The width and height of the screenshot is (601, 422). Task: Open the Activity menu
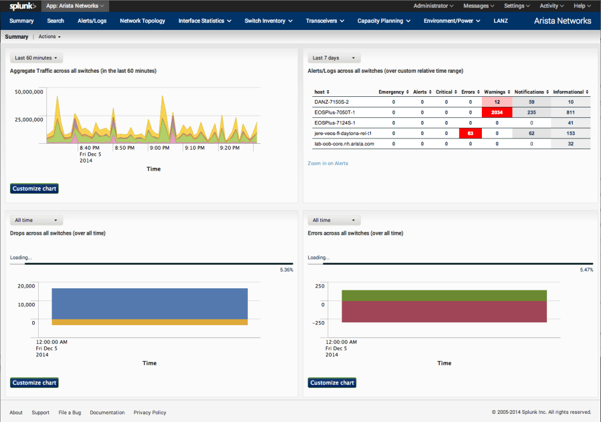click(552, 6)
